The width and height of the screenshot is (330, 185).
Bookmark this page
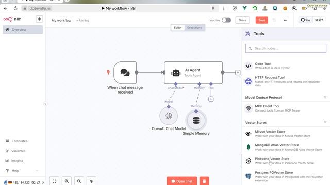tap(213, 8)
